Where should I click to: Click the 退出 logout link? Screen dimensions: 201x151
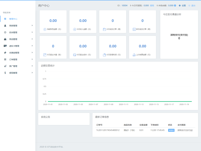pos(193,6)
